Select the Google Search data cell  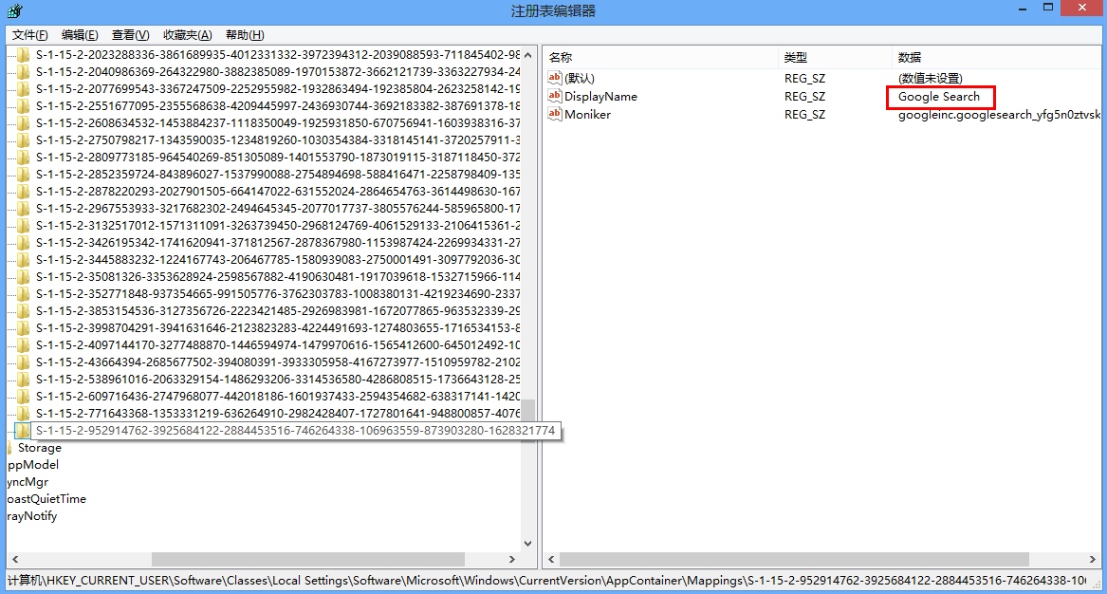[x=939, y=97]
